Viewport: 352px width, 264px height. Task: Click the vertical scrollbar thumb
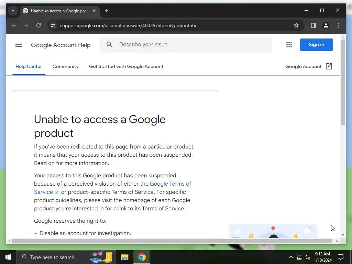pos(343,82)
